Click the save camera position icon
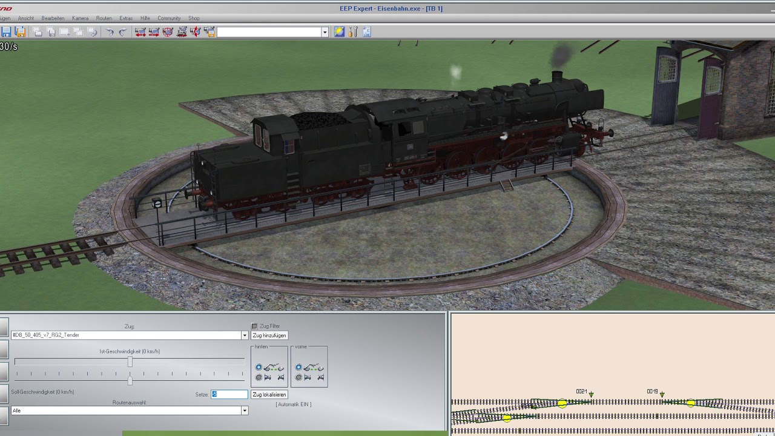This screenshot has width=775, height=436. tap(209, 31)
